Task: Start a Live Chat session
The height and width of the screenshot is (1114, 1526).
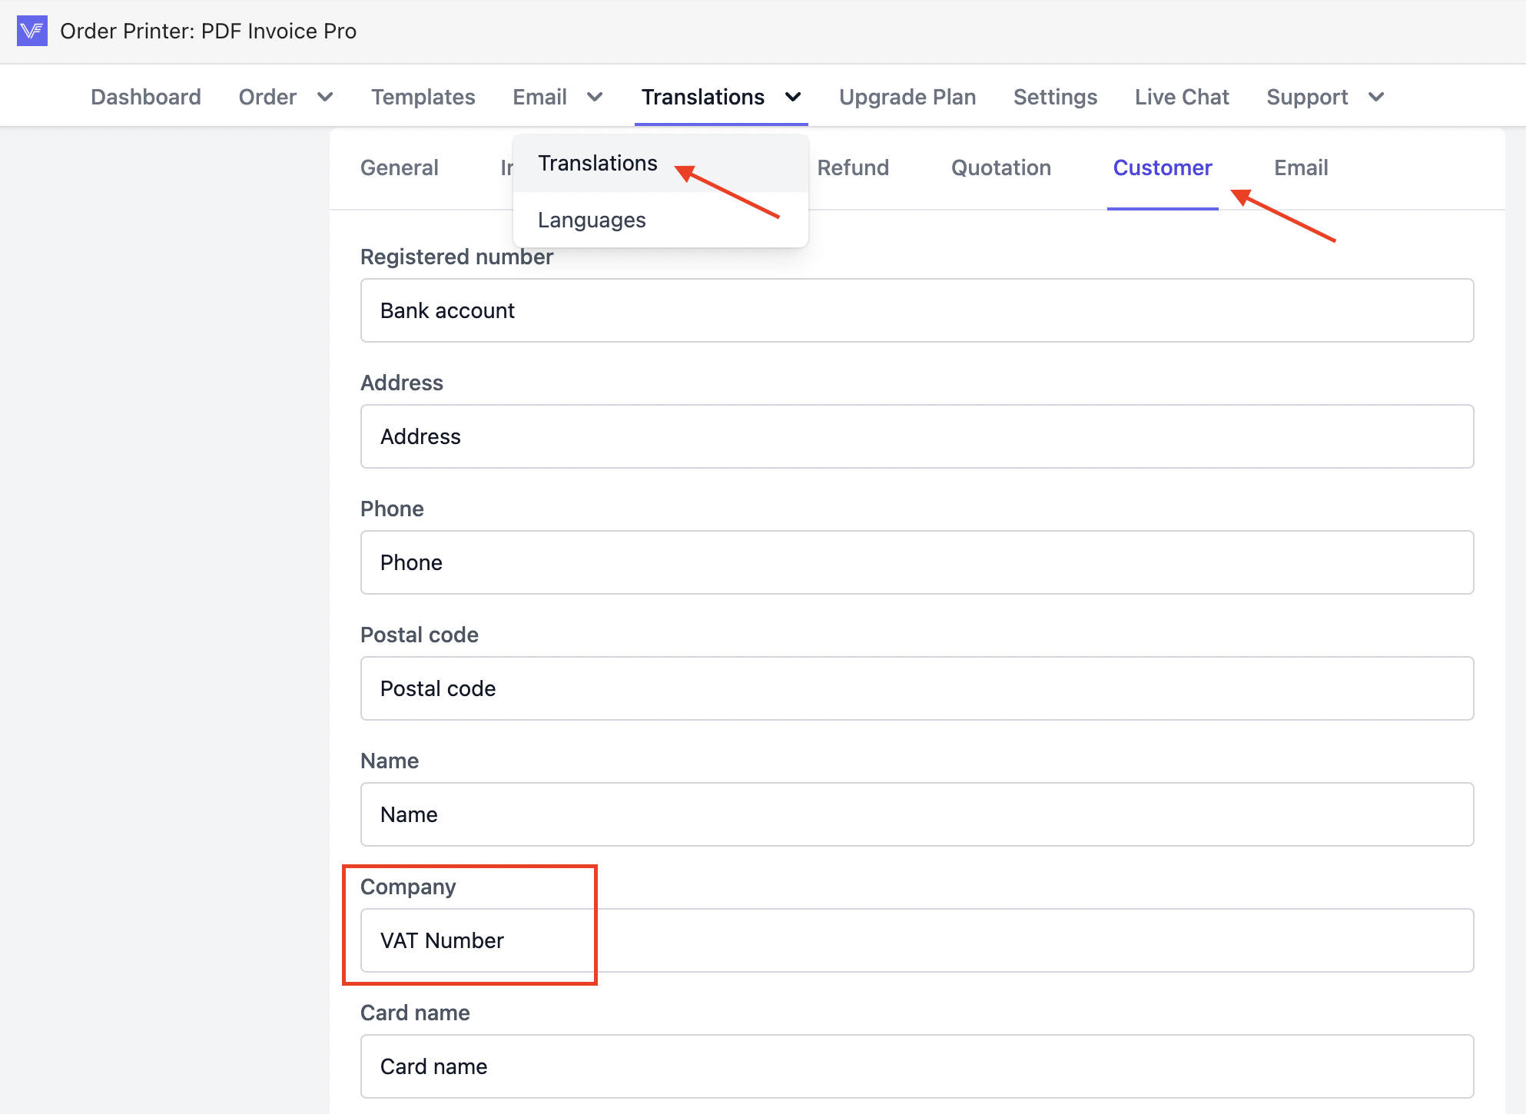Action: (x=1181, y=97)
